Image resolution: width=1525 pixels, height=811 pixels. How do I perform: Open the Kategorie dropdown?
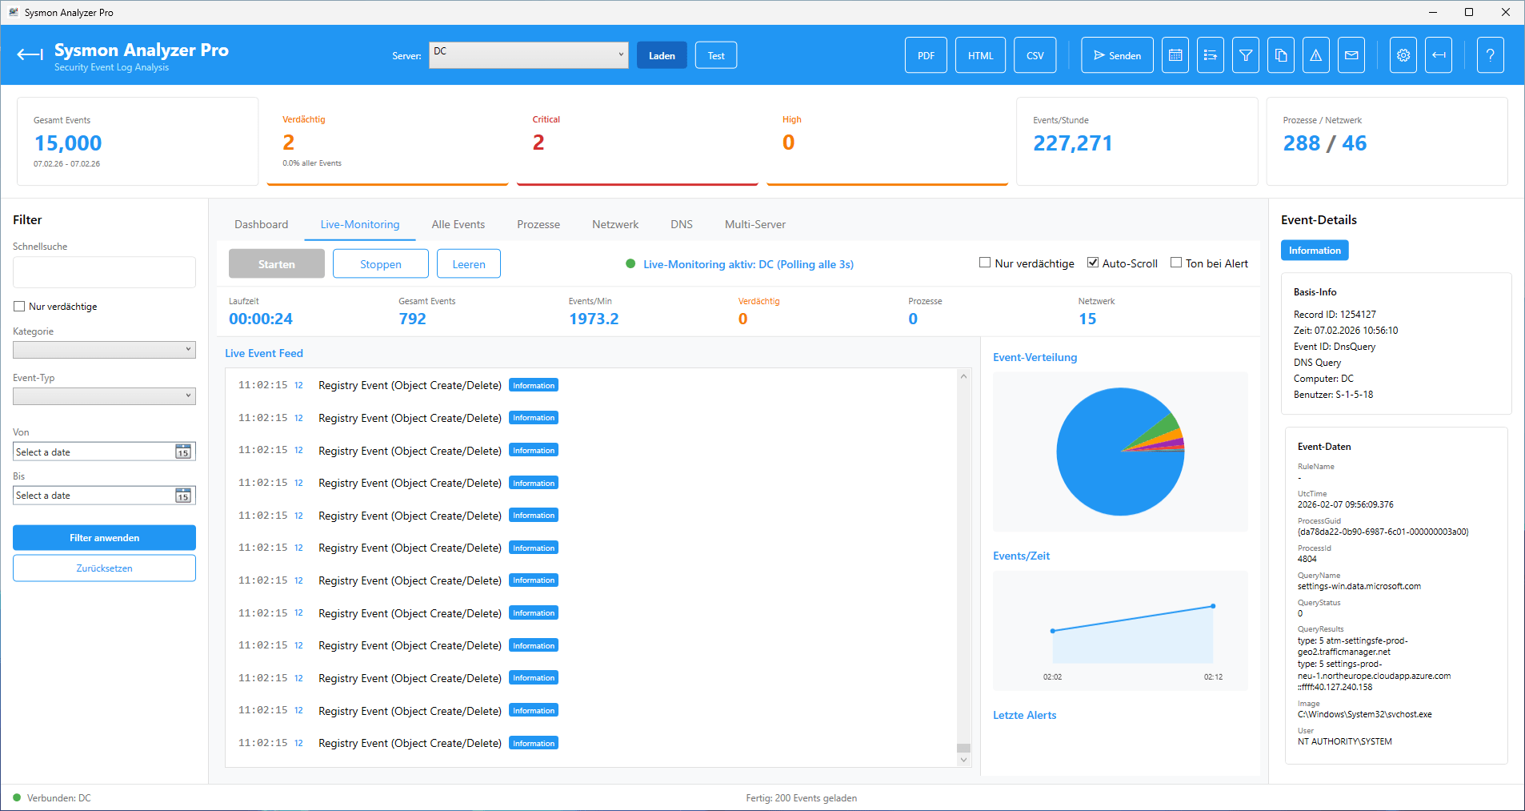coord(104,350)
